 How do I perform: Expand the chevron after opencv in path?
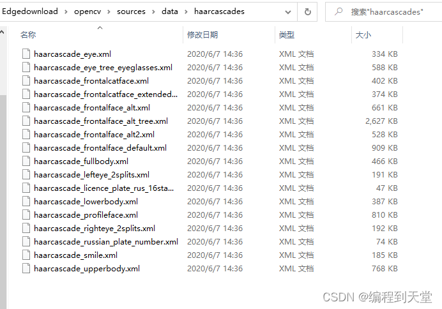[109, 12]
